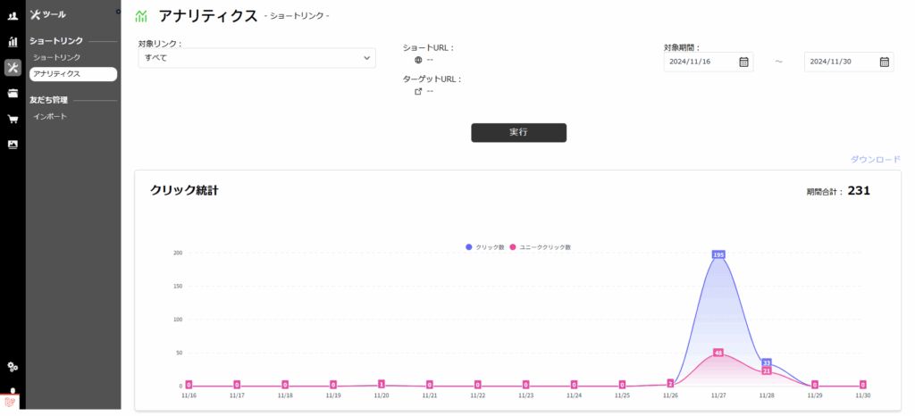
Task: Open the ショートリンク submenu item
Action: click(x=56, y=57)
